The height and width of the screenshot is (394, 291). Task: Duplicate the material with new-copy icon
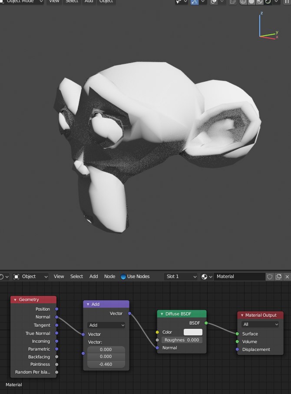(x=278, y=277)
